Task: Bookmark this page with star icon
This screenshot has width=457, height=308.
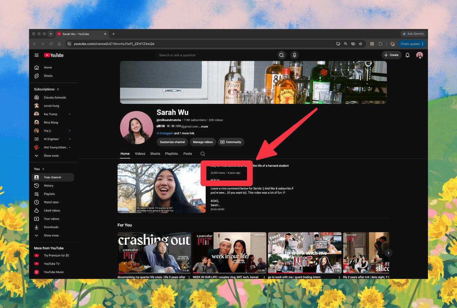Action: (360, 44)
